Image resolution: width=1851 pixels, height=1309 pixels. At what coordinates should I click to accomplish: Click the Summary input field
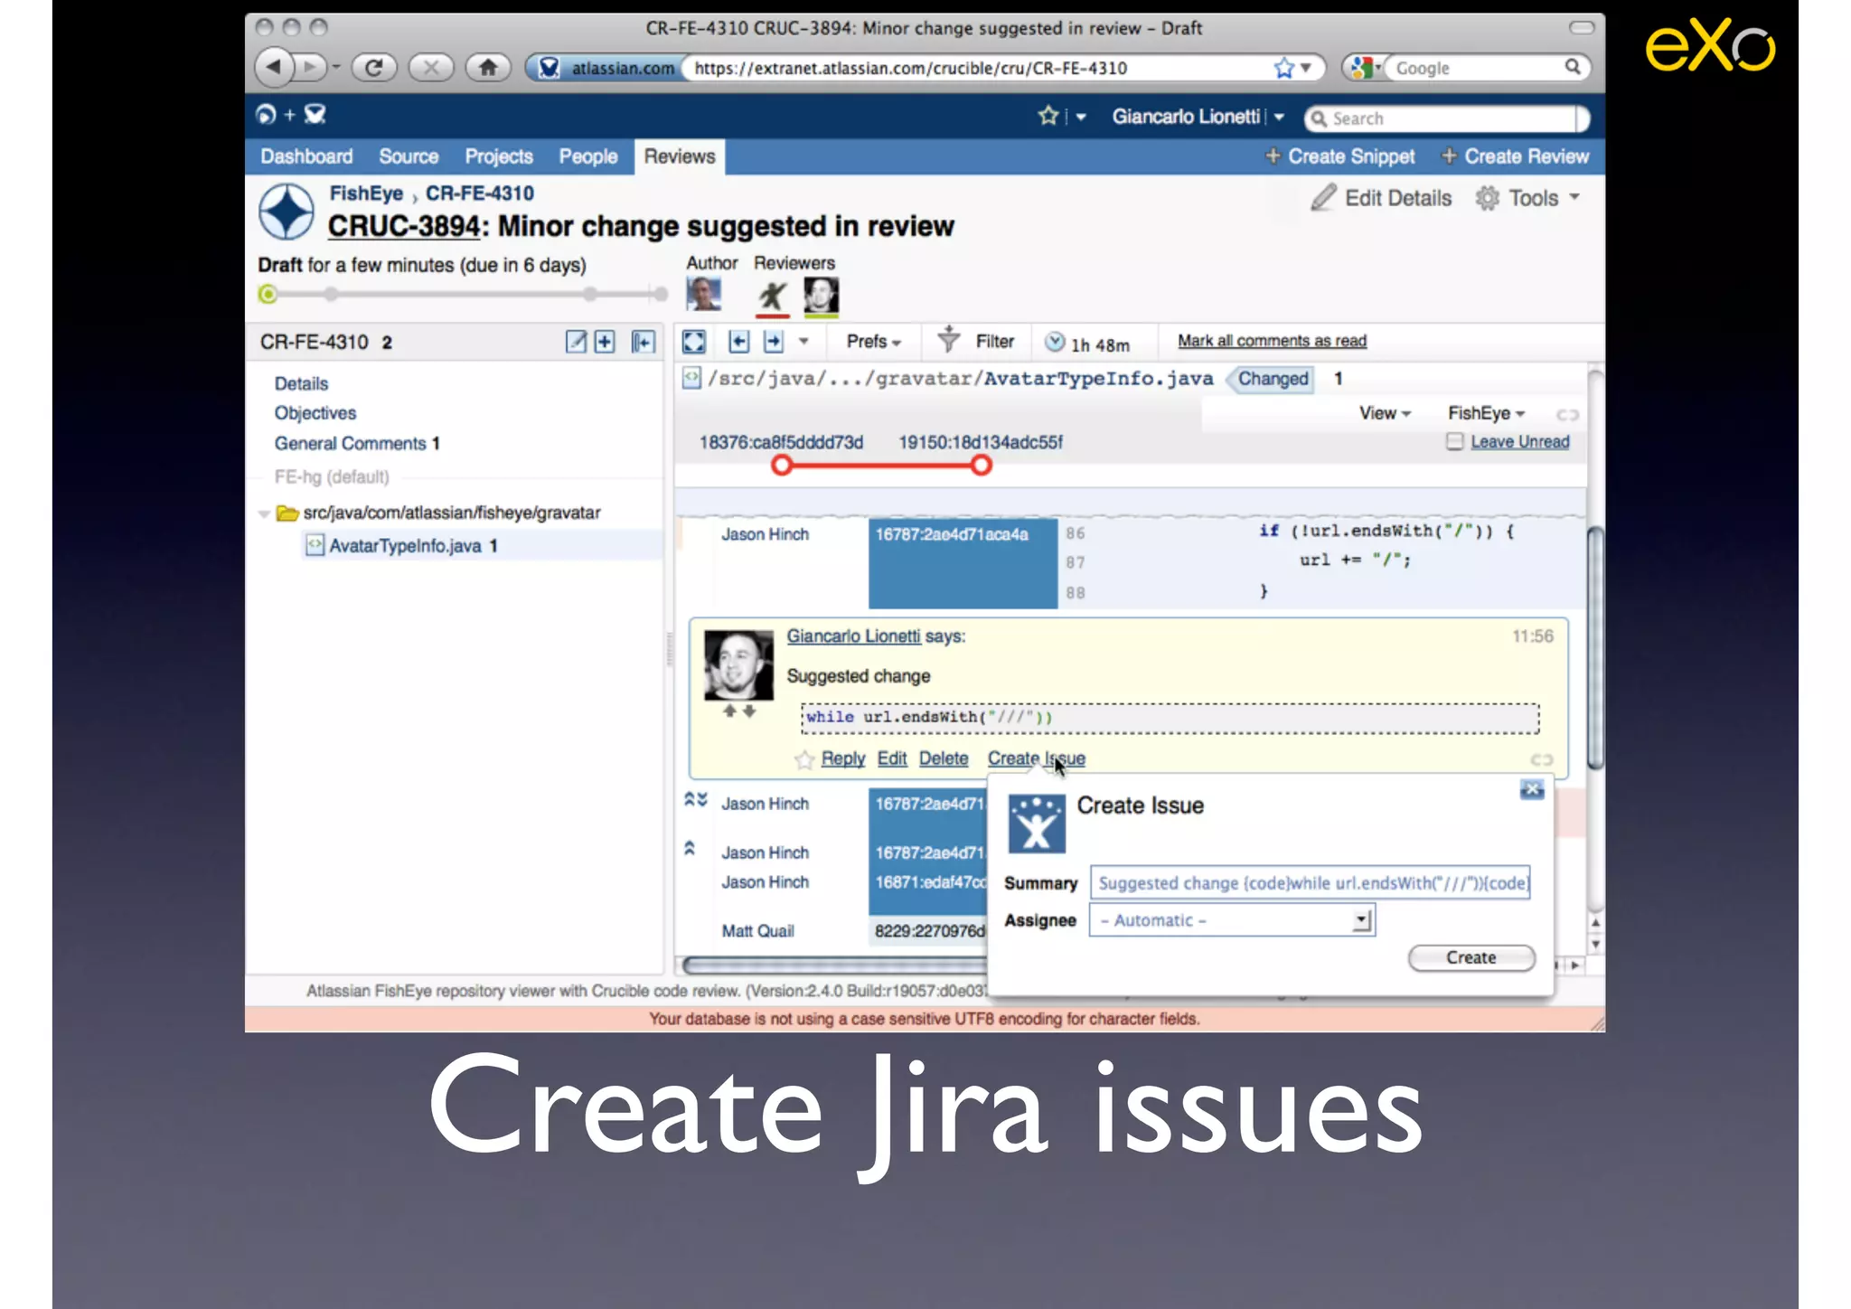[x=1311, y=883]
